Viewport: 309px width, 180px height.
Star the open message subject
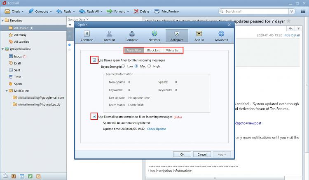tap(289, 21)
